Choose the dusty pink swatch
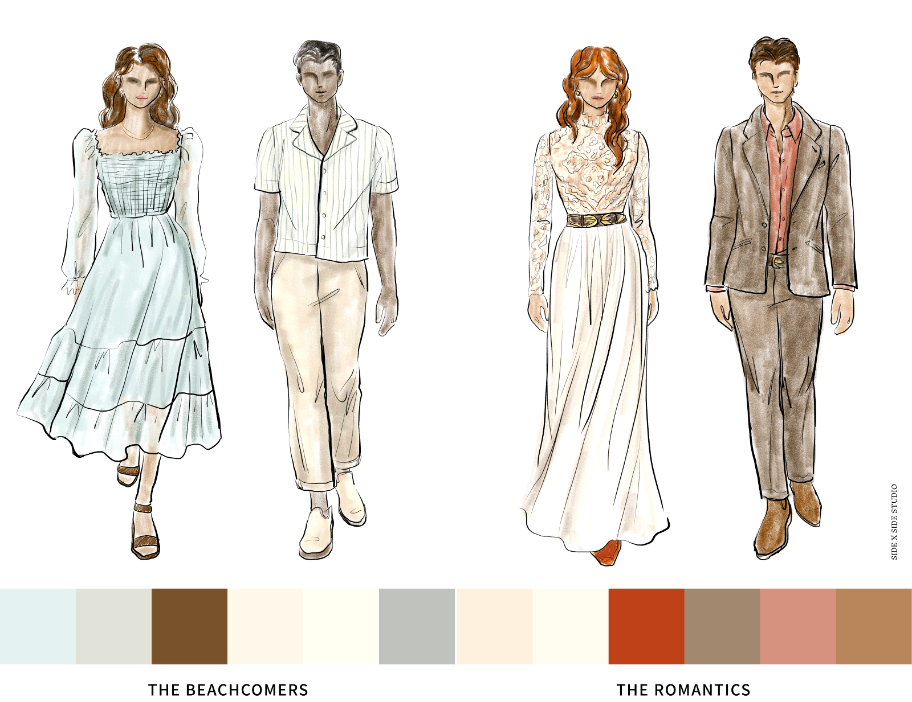This screenshot has width=912, height=702. coord(797,626)
